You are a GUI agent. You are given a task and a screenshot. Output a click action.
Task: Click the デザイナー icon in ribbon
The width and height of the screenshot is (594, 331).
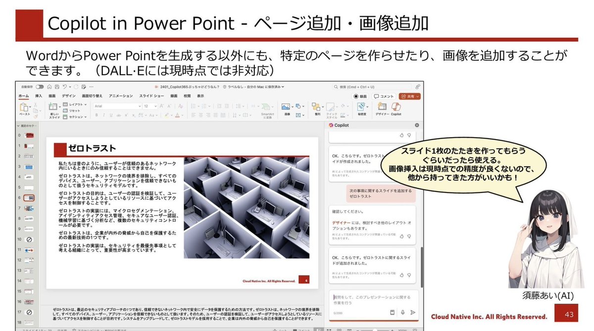pos(382,107)
